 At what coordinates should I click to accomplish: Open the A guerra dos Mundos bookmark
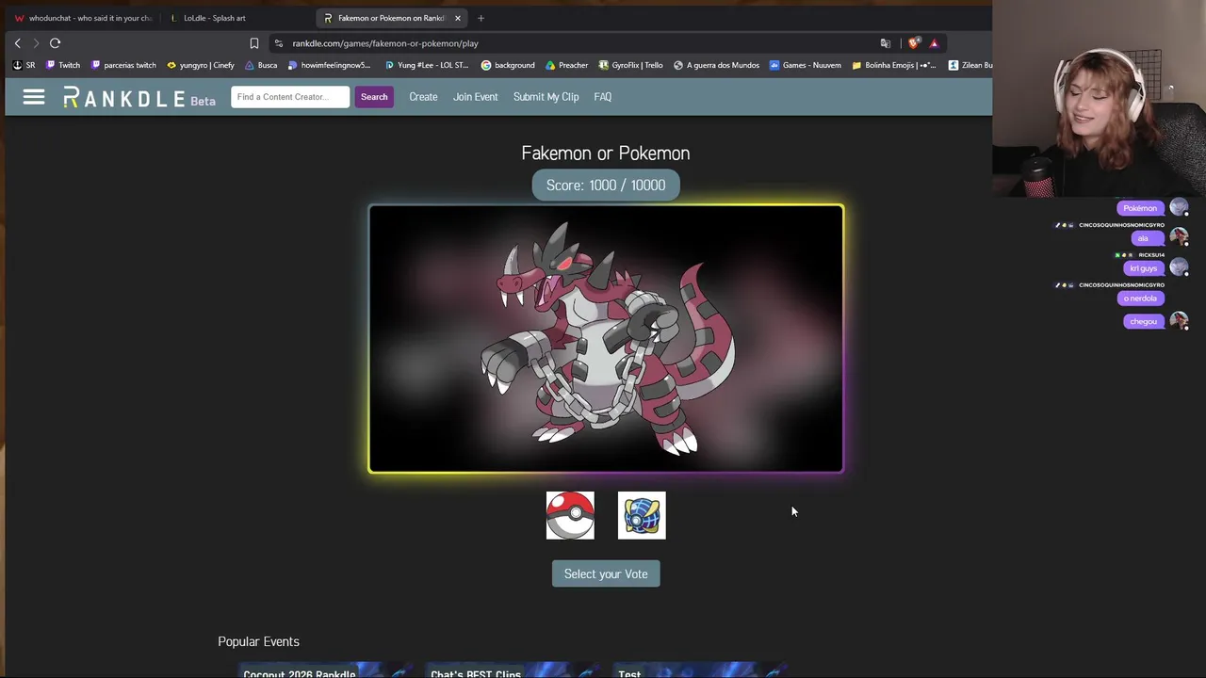pyautogui.click(x=716, y=65)
